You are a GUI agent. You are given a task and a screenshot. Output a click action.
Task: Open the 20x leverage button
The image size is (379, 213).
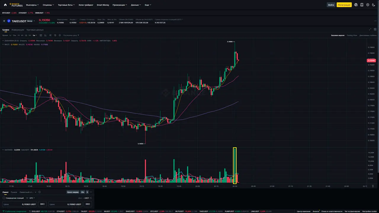pyautogui.click(x=83, y=192)
